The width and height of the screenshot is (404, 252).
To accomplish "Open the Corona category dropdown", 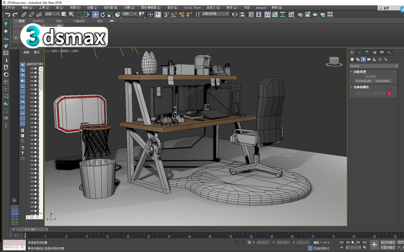I will pos(374,66).
